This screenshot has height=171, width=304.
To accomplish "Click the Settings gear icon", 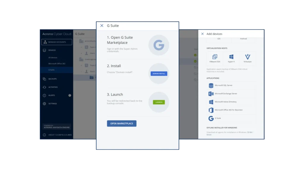I will [45, 104].
